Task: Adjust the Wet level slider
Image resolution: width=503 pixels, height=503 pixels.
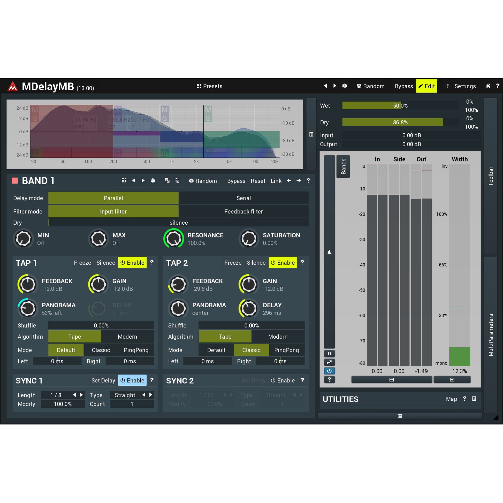Action: click(400, 106)
